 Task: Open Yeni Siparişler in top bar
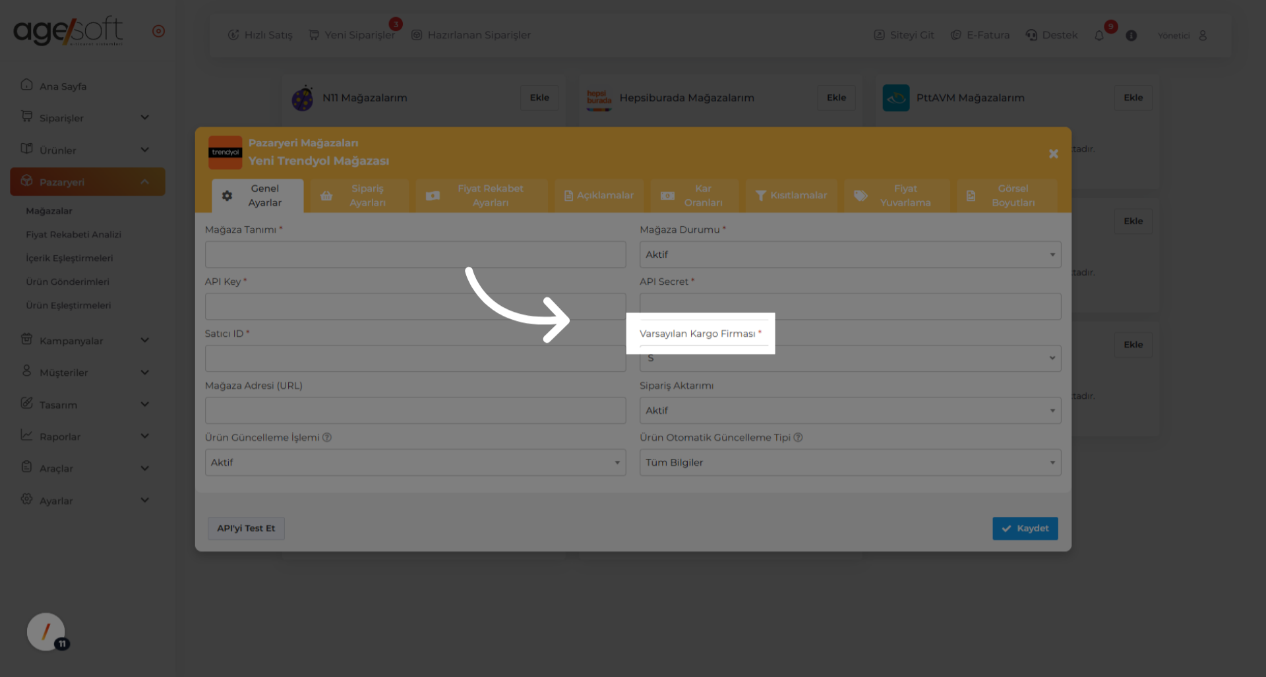tap(352, 35)
